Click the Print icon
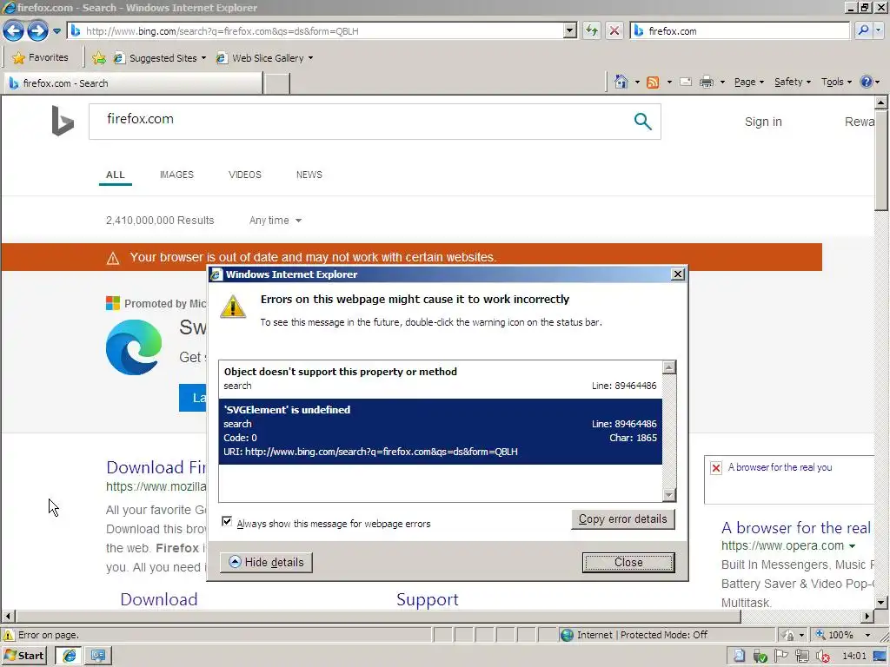The height and width of the screenshot is (667, 890). pyautogui.click(x=706, y=83)
